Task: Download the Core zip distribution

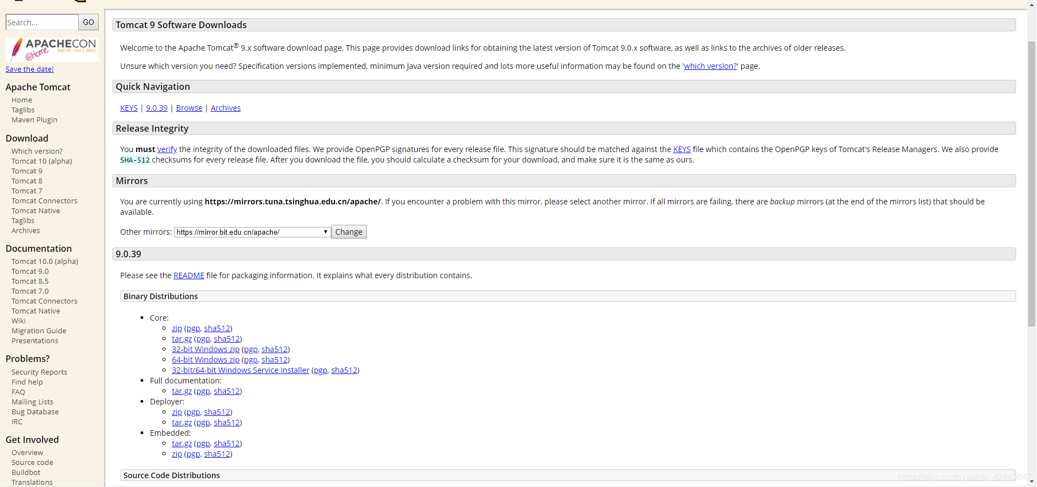Action: tap(177, 328)
